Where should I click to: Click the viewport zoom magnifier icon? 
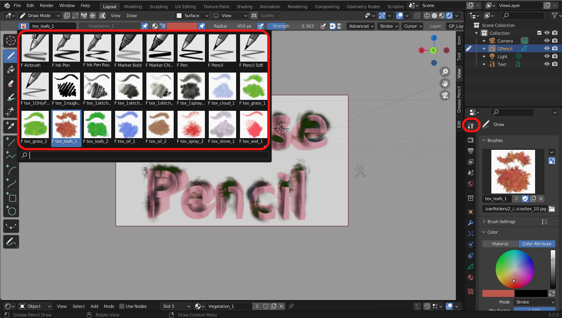pyautogui.click(x=445, y=72)
